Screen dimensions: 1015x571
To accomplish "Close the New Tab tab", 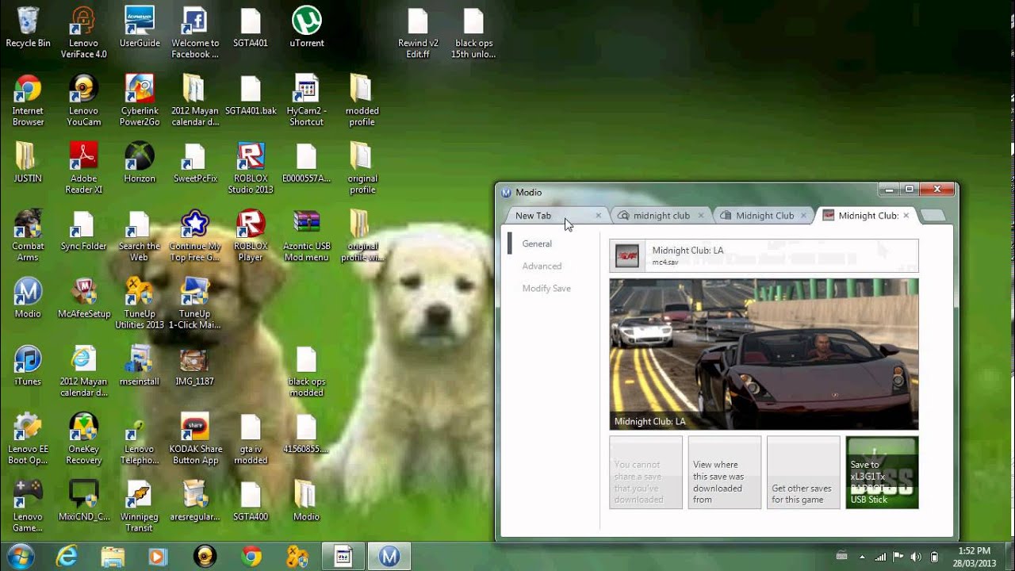I will coord(599,216).
